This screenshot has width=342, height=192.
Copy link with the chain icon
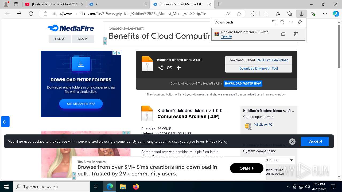[x=170, y=68]
